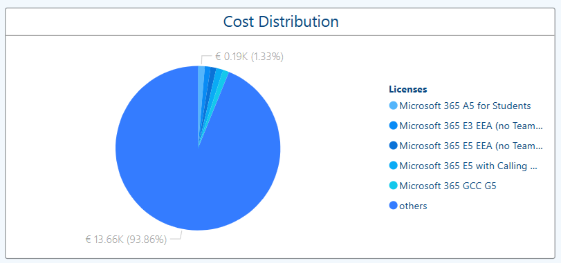Select the Microsoft 365 E3 EEA legend label
Viewport: 561px width, 263px height.
(471, 126)
